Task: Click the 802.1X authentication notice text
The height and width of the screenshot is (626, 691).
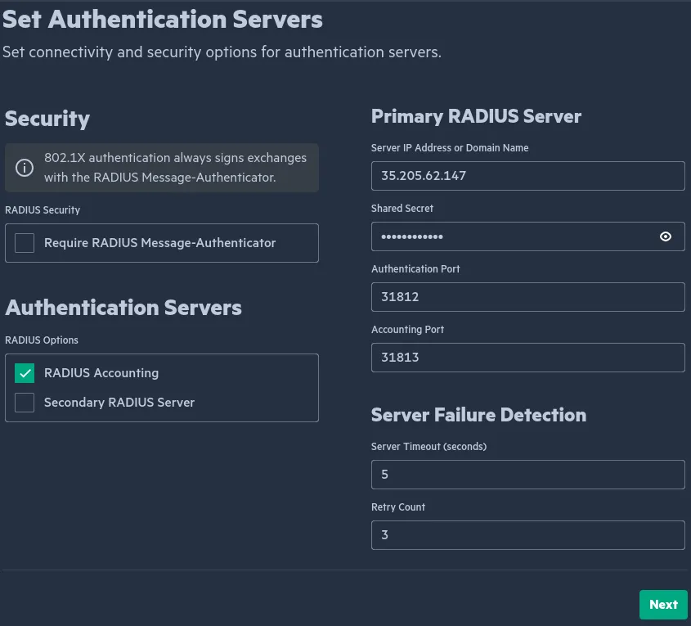Action: (x=175, y=168)
